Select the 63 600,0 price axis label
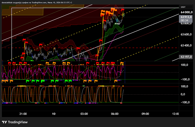The width and height of the screenshot is (195, 127). tap(186, 34)
